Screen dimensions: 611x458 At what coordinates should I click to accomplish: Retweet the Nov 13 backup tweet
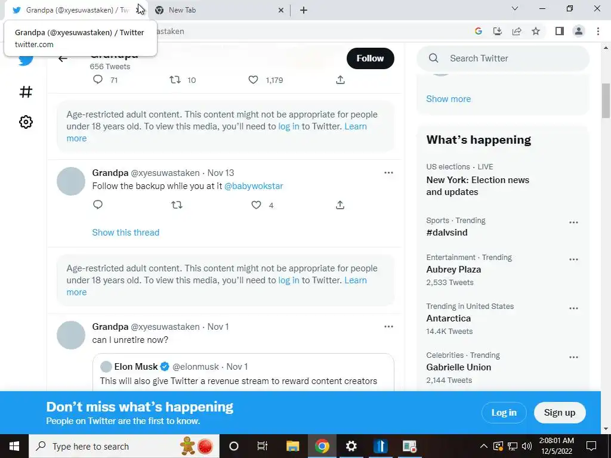pyautogui.click(x=177, y=205)
